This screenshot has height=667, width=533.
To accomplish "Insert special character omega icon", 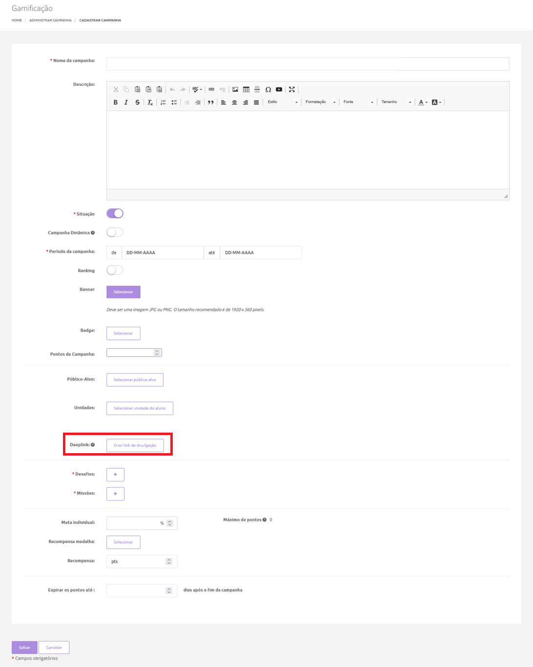I will (x=268, y=89).
